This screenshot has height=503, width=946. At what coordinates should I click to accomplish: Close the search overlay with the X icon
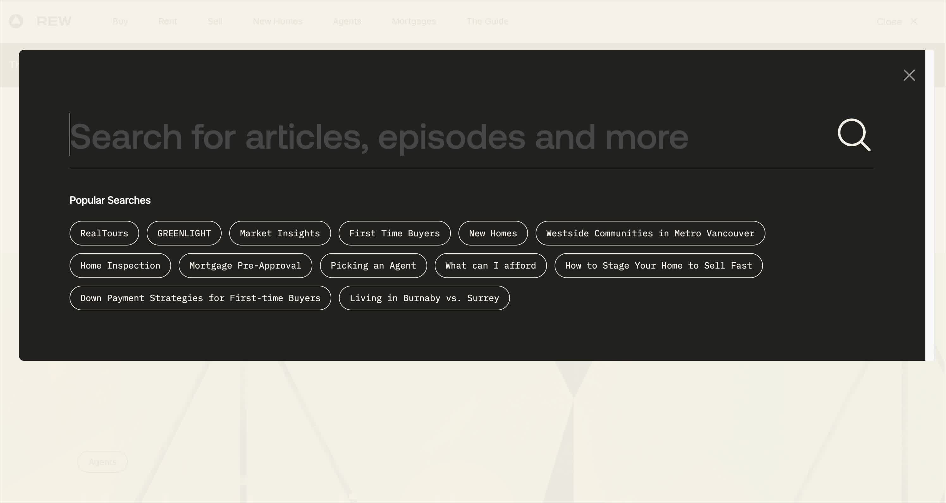click(x=909, y=75)
